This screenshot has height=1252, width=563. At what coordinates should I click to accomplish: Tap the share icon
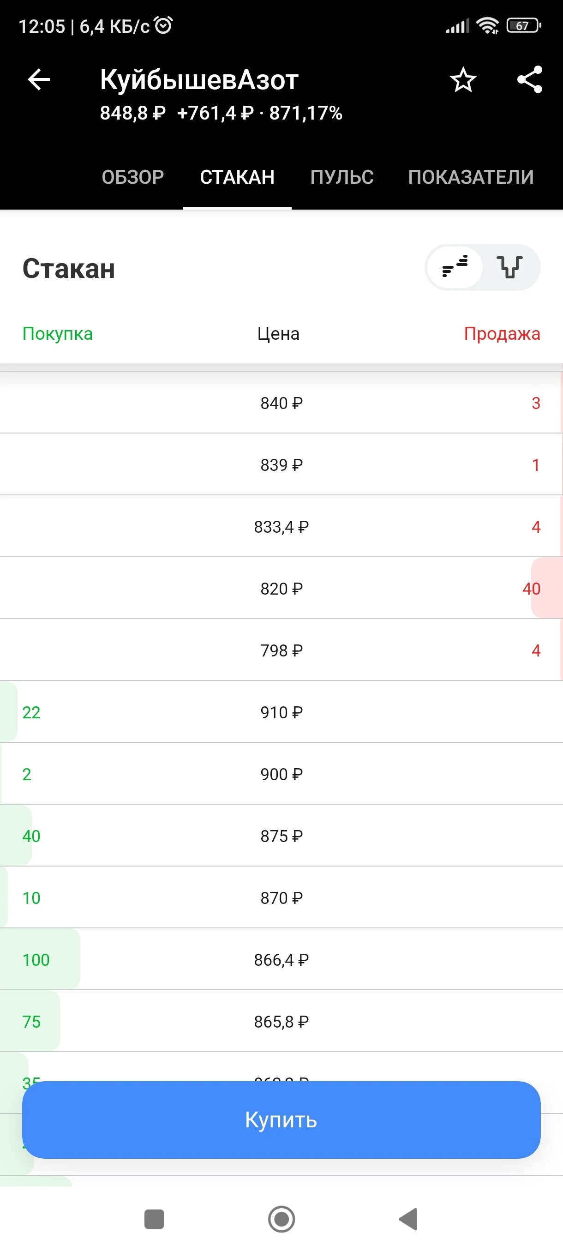(529, 80)
